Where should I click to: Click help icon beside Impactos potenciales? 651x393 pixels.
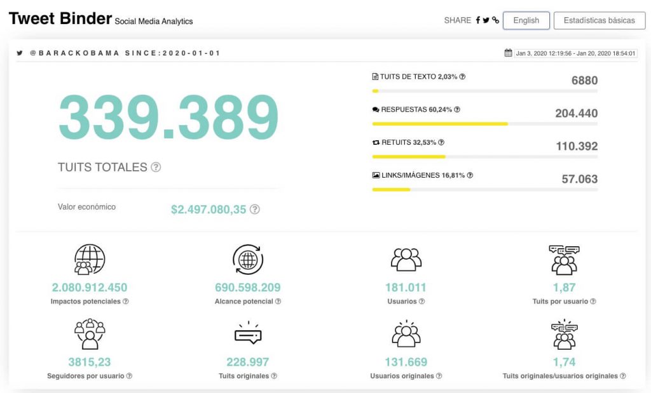click(126, 302)
